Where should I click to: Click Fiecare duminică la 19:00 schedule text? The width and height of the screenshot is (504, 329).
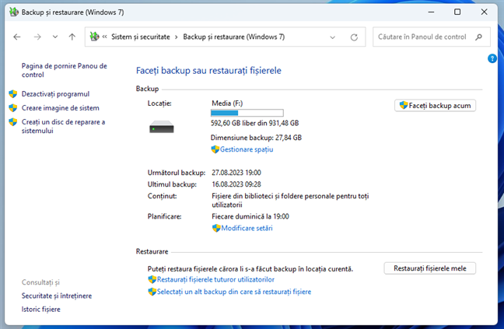pyautogui.click(x=250, y=216)
